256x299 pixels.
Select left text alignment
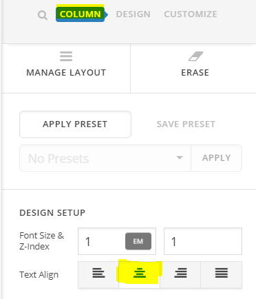98,274
